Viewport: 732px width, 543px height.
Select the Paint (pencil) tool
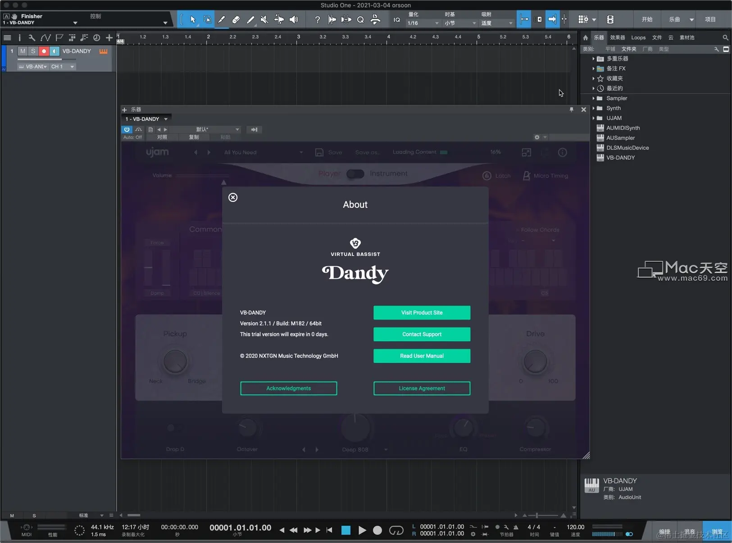pyautogui.click(x=250, y=19)
